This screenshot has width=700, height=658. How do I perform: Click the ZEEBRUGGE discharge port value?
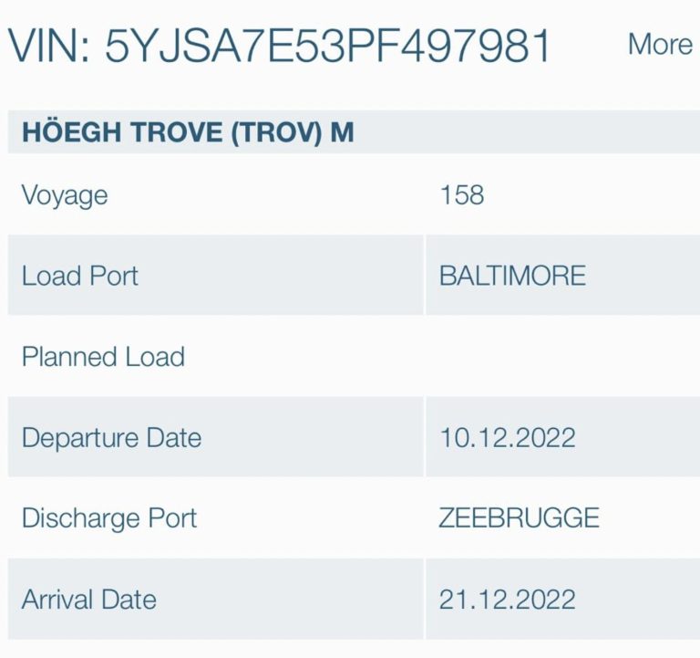tap(520, 518)
